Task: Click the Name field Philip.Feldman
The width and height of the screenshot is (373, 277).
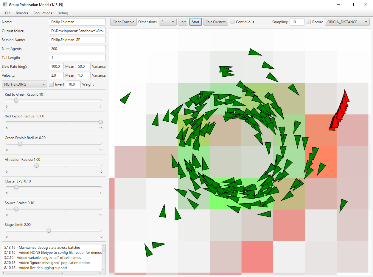Action: (77, 22)
